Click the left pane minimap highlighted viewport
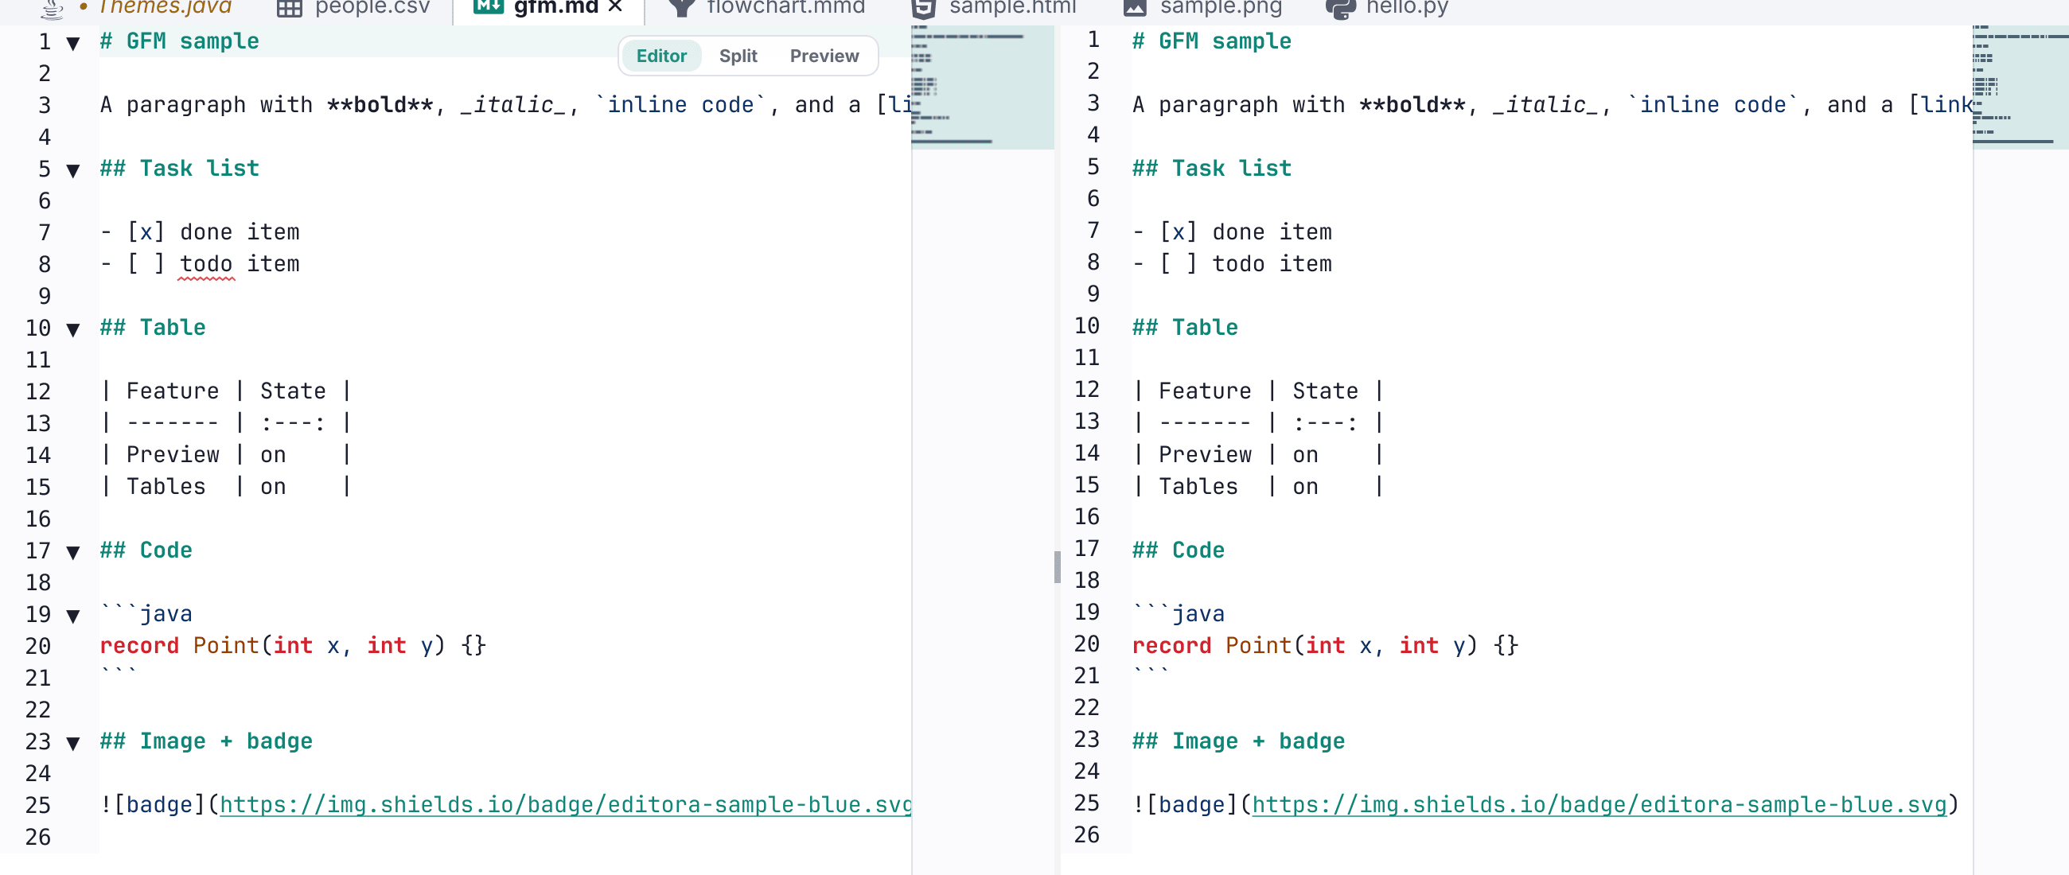This screenshot has height=875, width=2069. coord(982,87)
